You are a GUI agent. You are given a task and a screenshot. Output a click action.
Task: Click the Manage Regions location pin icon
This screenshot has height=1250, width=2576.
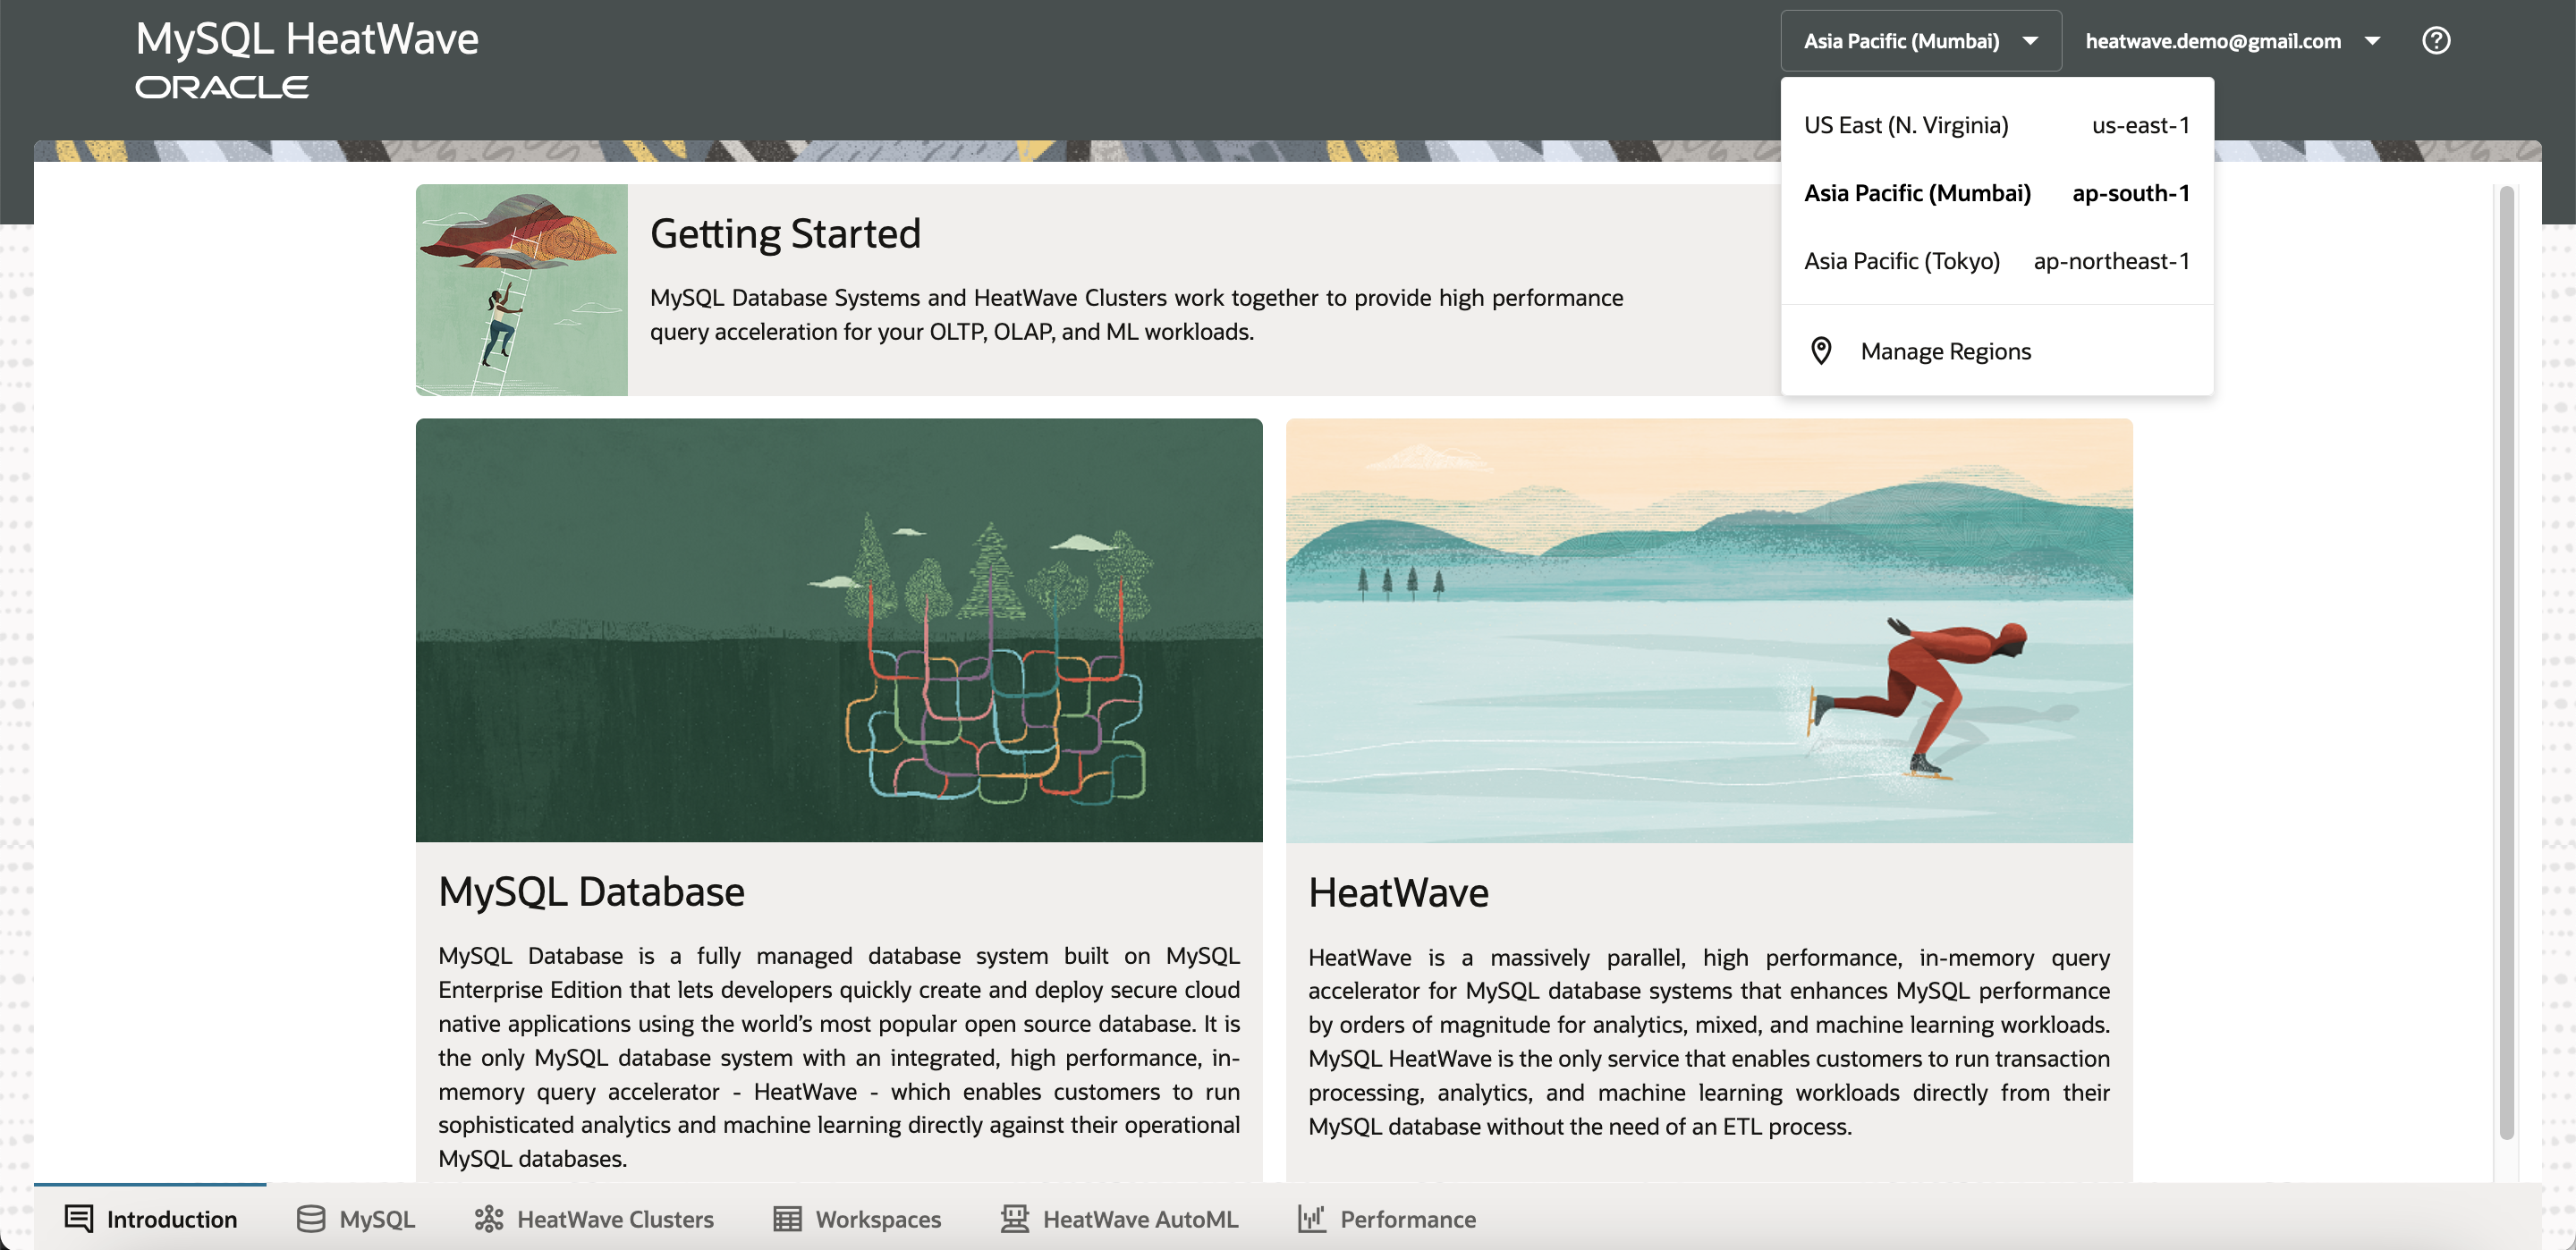[x=1821, y=351]
